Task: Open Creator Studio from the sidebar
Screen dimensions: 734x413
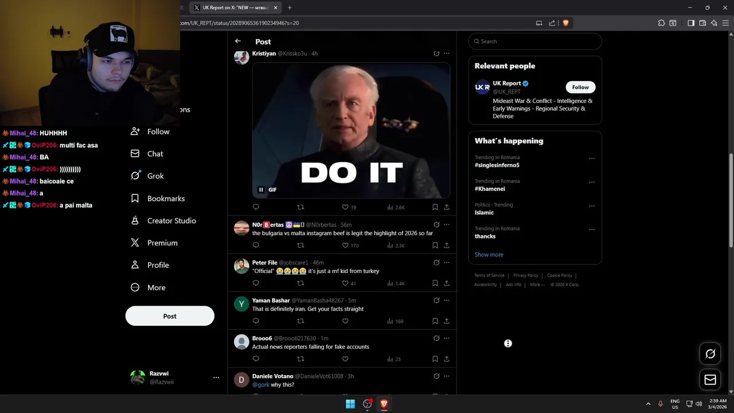Action: tap(163, 221)
